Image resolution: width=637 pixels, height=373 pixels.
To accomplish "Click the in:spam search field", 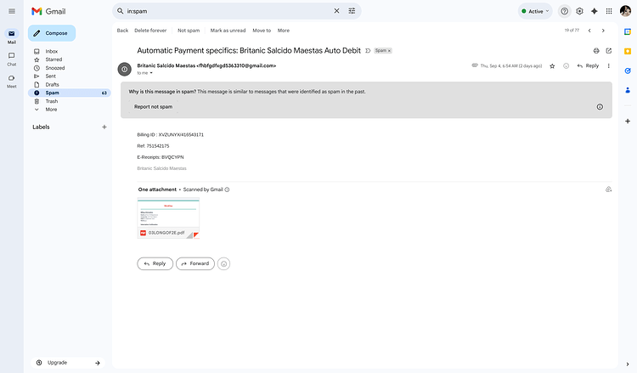I will pos(228,11).
